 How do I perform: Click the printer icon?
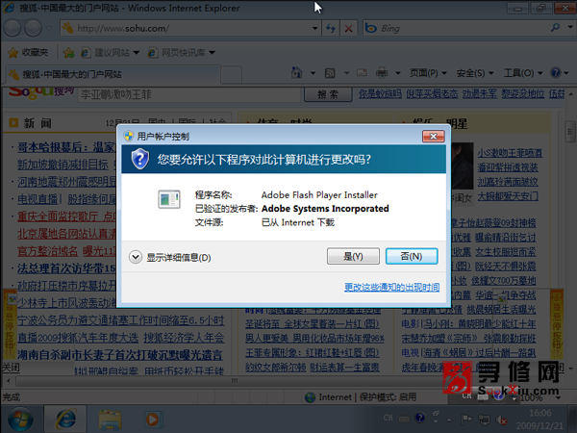click(x=382, y=72)
